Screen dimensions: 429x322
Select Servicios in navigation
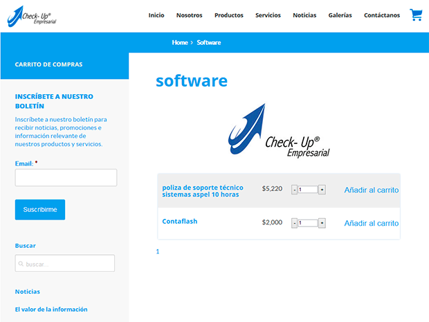[268, 15]
